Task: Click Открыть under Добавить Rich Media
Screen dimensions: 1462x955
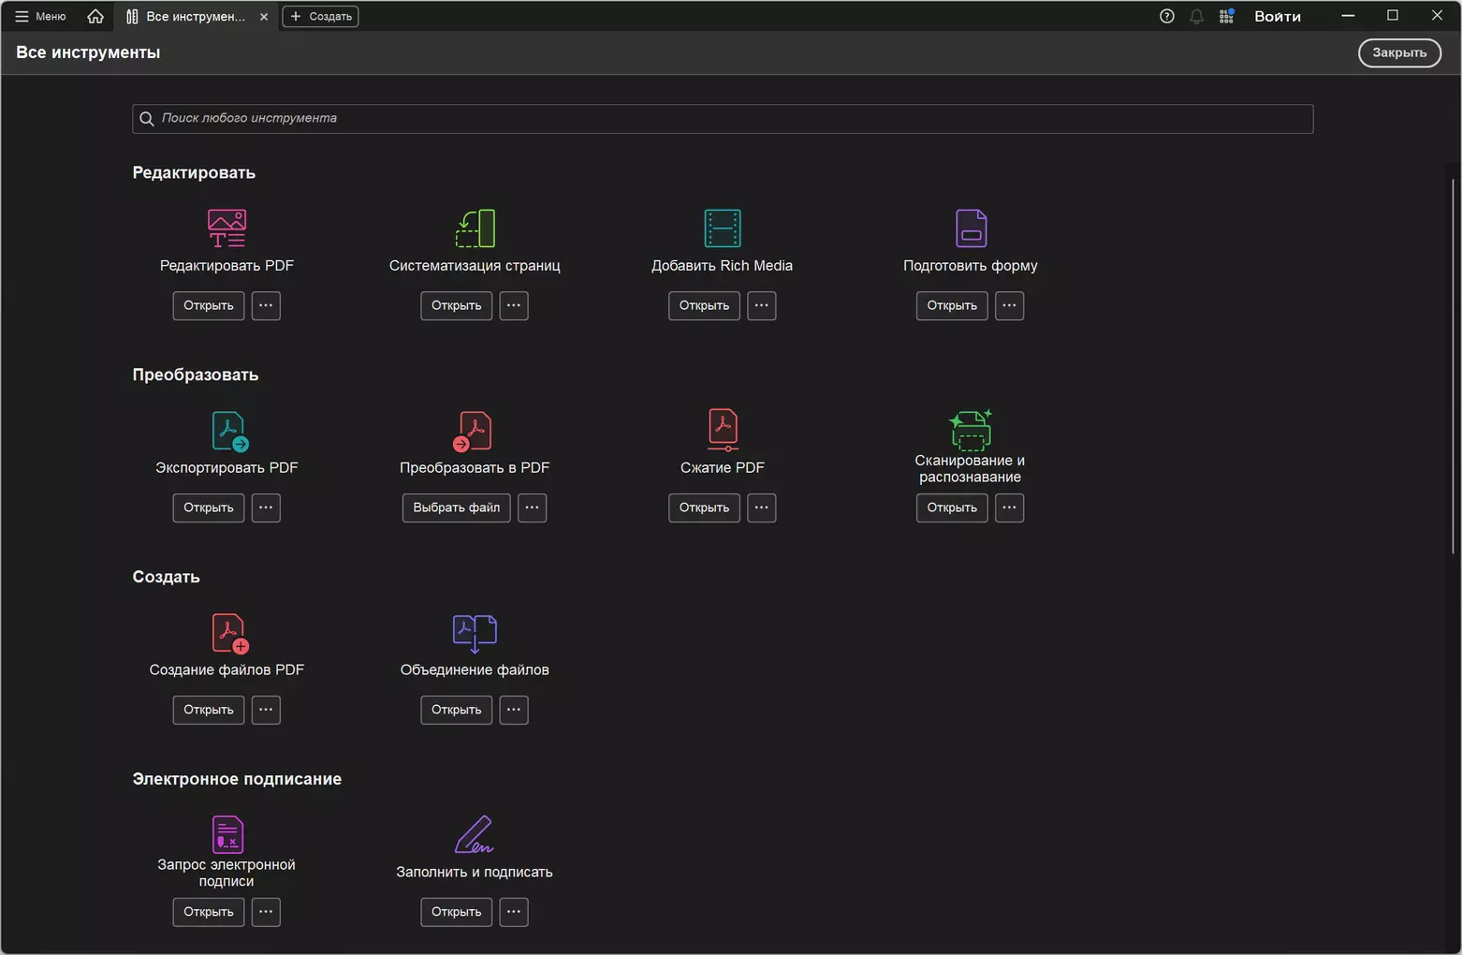Action: pos(704,305)
